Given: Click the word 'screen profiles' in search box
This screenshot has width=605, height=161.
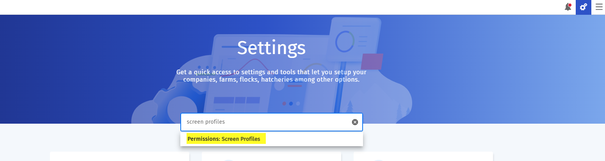Looking at the screenshot, I should (x=206, y=122).
